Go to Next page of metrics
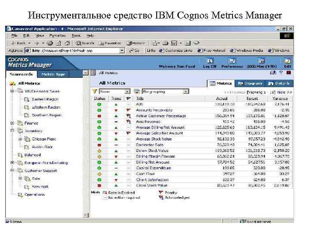 point(285,92)
